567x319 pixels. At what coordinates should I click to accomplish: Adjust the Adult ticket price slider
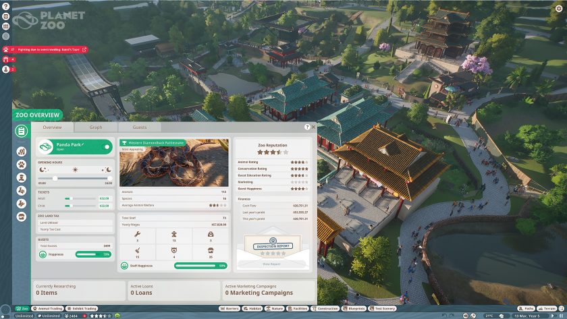point(80,199)
